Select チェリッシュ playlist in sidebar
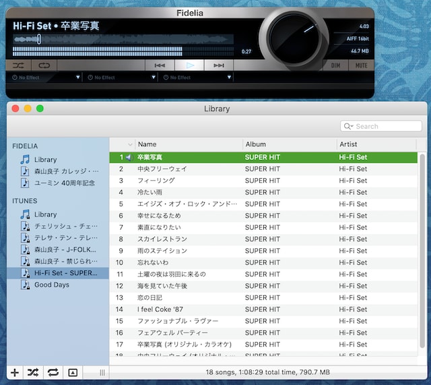The image size is (431, 385). click(58, 226)
